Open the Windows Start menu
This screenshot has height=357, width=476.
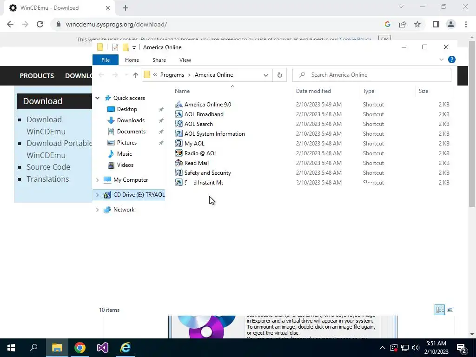(x=11, y=348)
